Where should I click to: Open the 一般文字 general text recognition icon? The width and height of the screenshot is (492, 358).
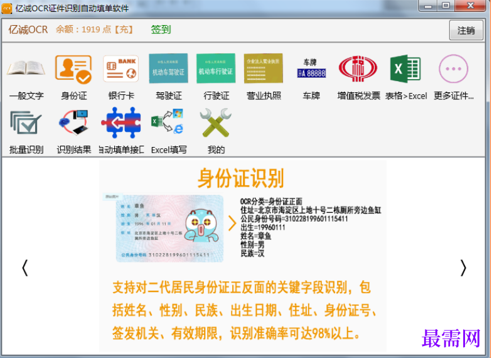[x=26, y=68]
